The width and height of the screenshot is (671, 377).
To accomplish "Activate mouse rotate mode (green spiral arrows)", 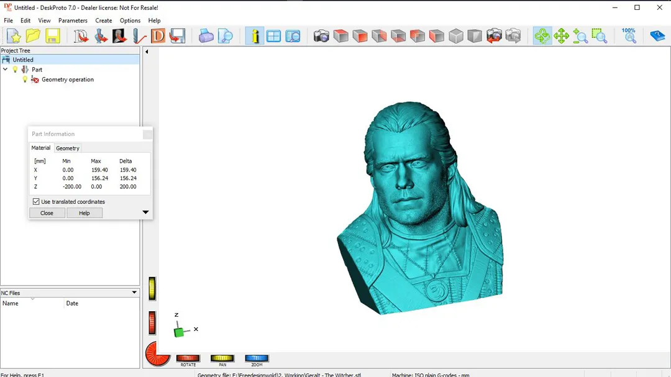I will 542,36.
